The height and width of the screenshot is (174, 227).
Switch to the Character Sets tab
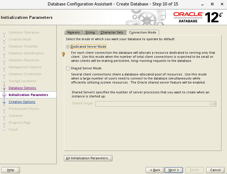(x=112, y=32)
